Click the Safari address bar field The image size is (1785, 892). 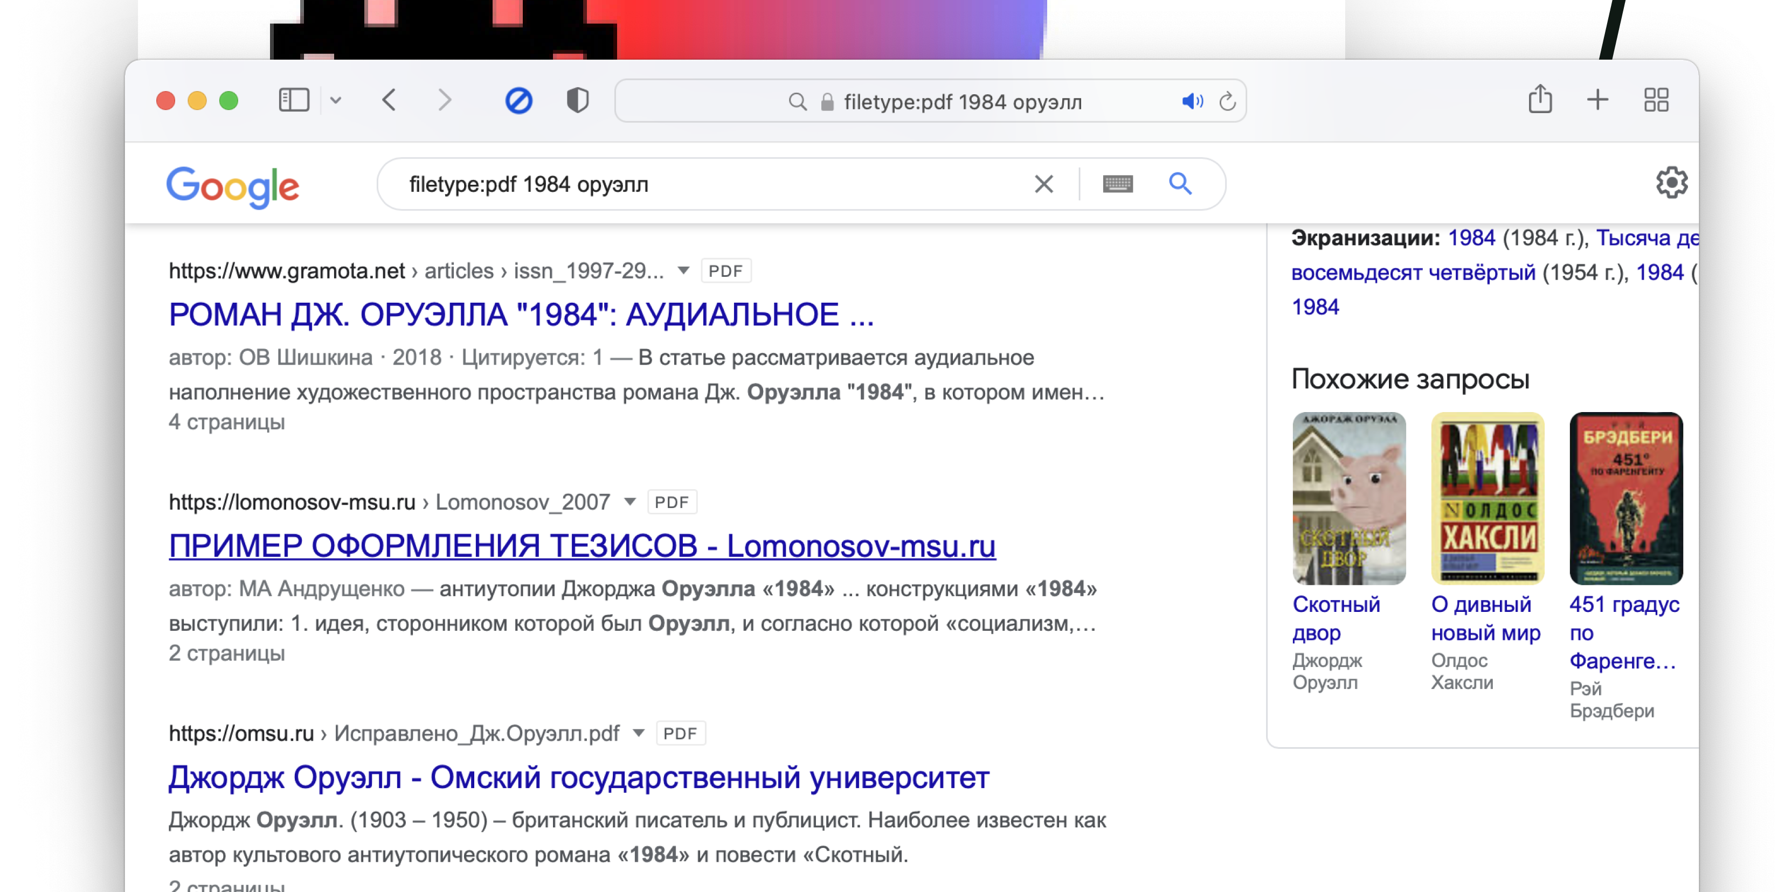pos(962,102)
